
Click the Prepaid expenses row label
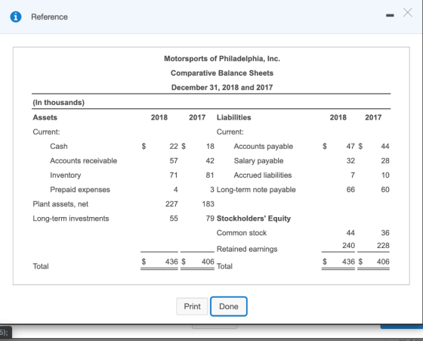click(x=80, y=190)
